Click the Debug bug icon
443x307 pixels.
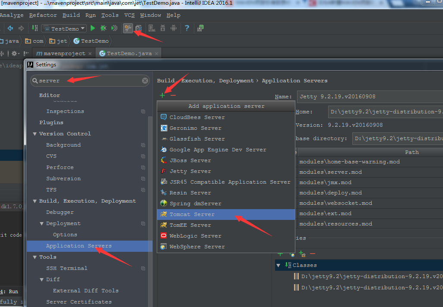coord(103,28)
